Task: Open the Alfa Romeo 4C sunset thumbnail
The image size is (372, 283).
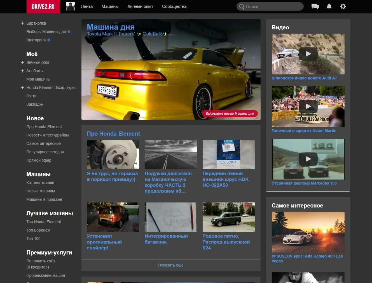Action: [308, 232]
